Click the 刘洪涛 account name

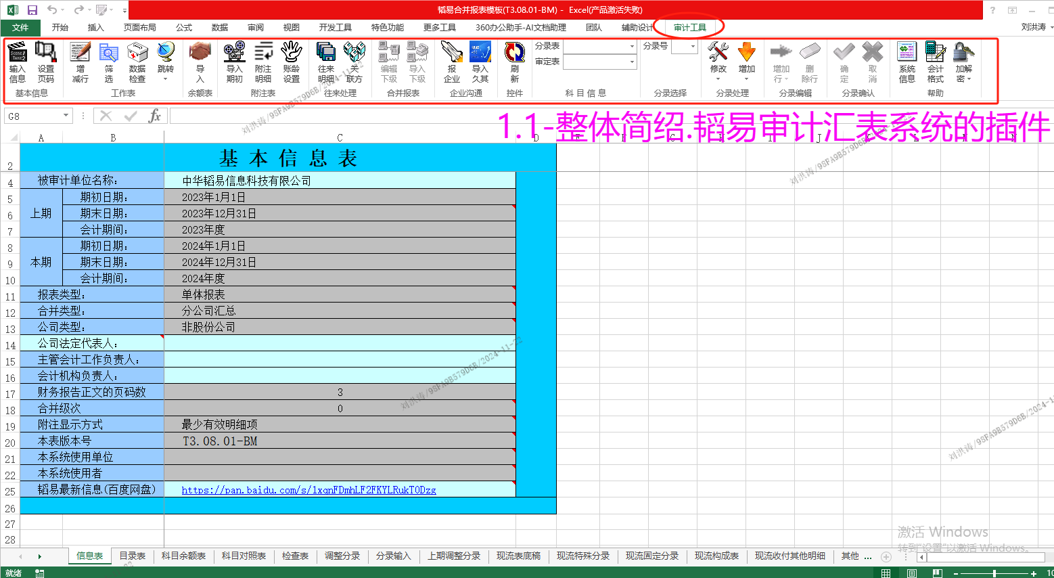coord(1033,27)
